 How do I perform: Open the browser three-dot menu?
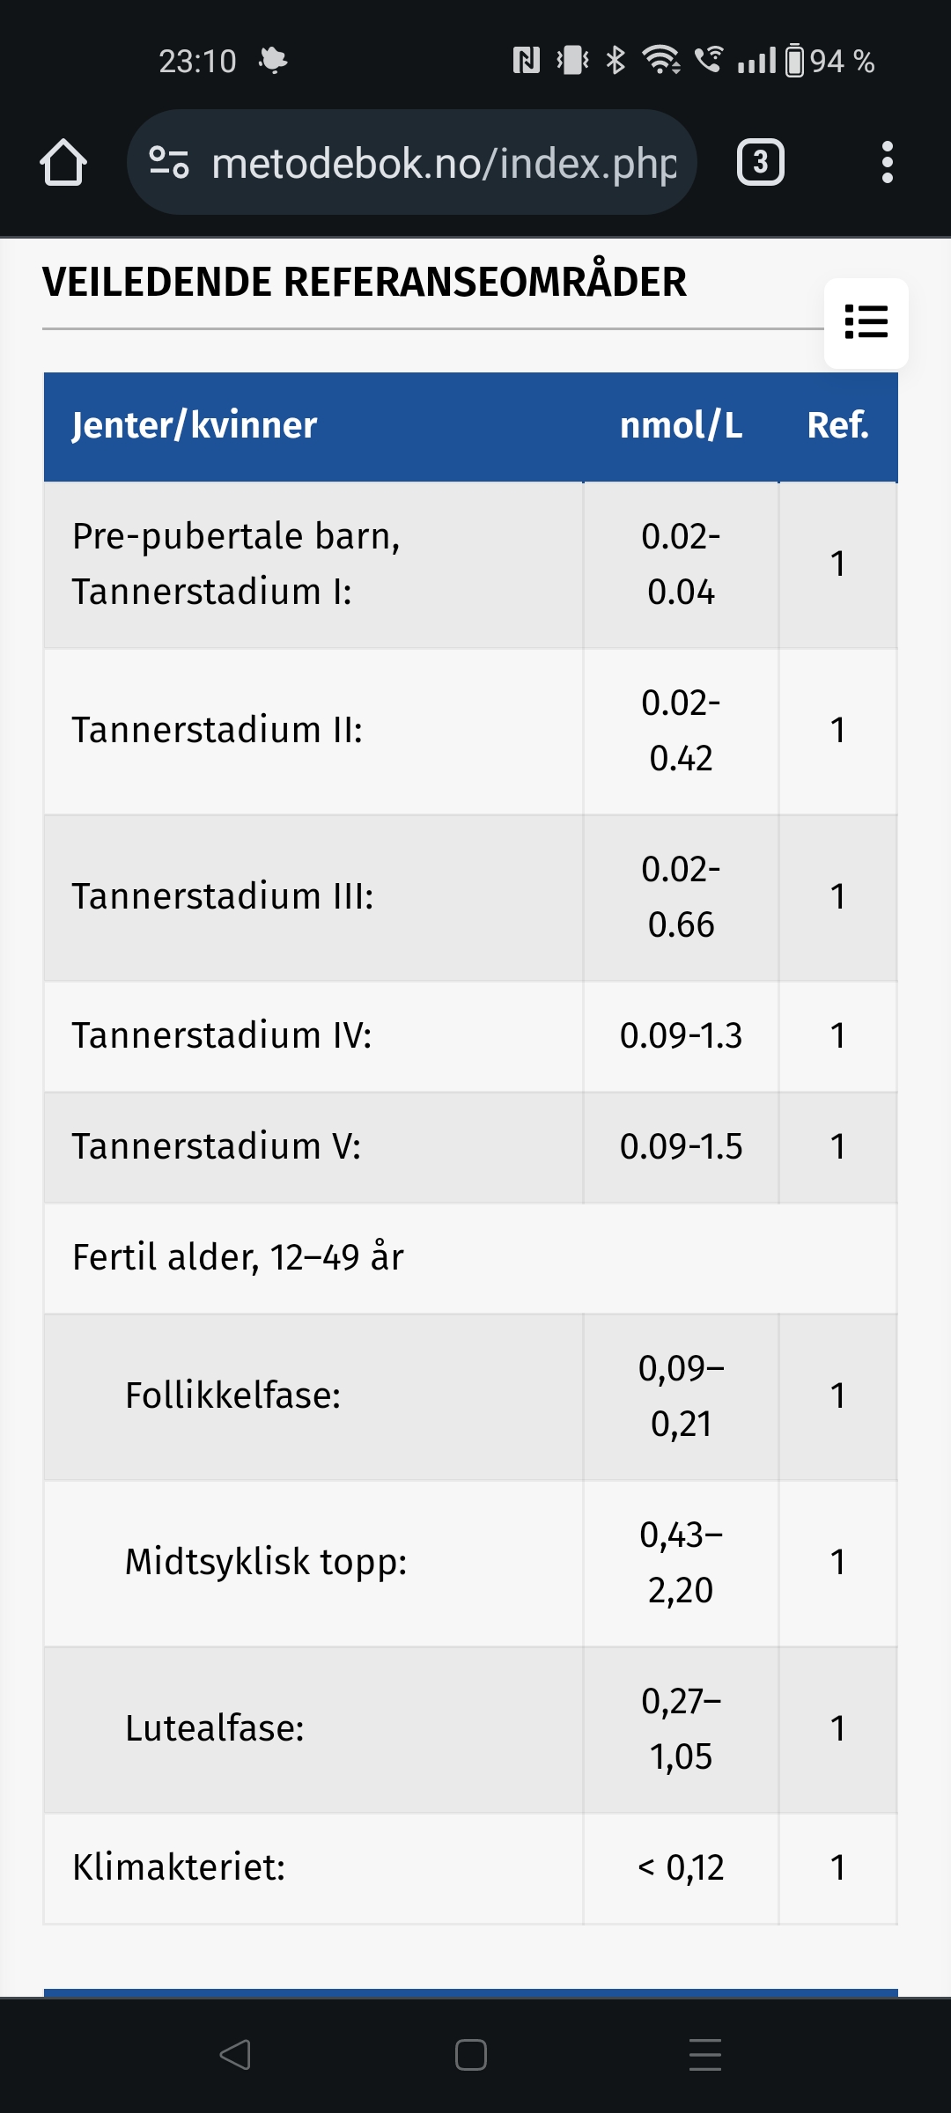pyautogui.click(x=887, y=163)
